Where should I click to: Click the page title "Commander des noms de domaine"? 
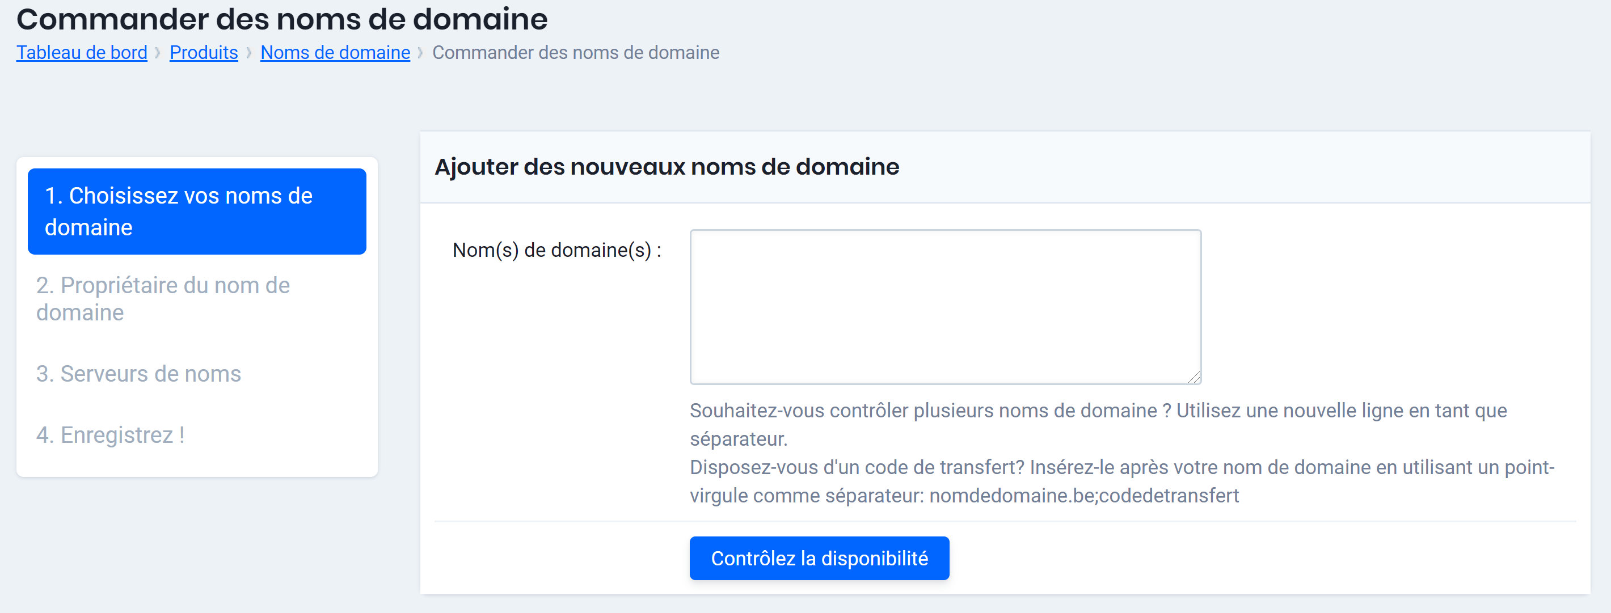coord(282,19)
